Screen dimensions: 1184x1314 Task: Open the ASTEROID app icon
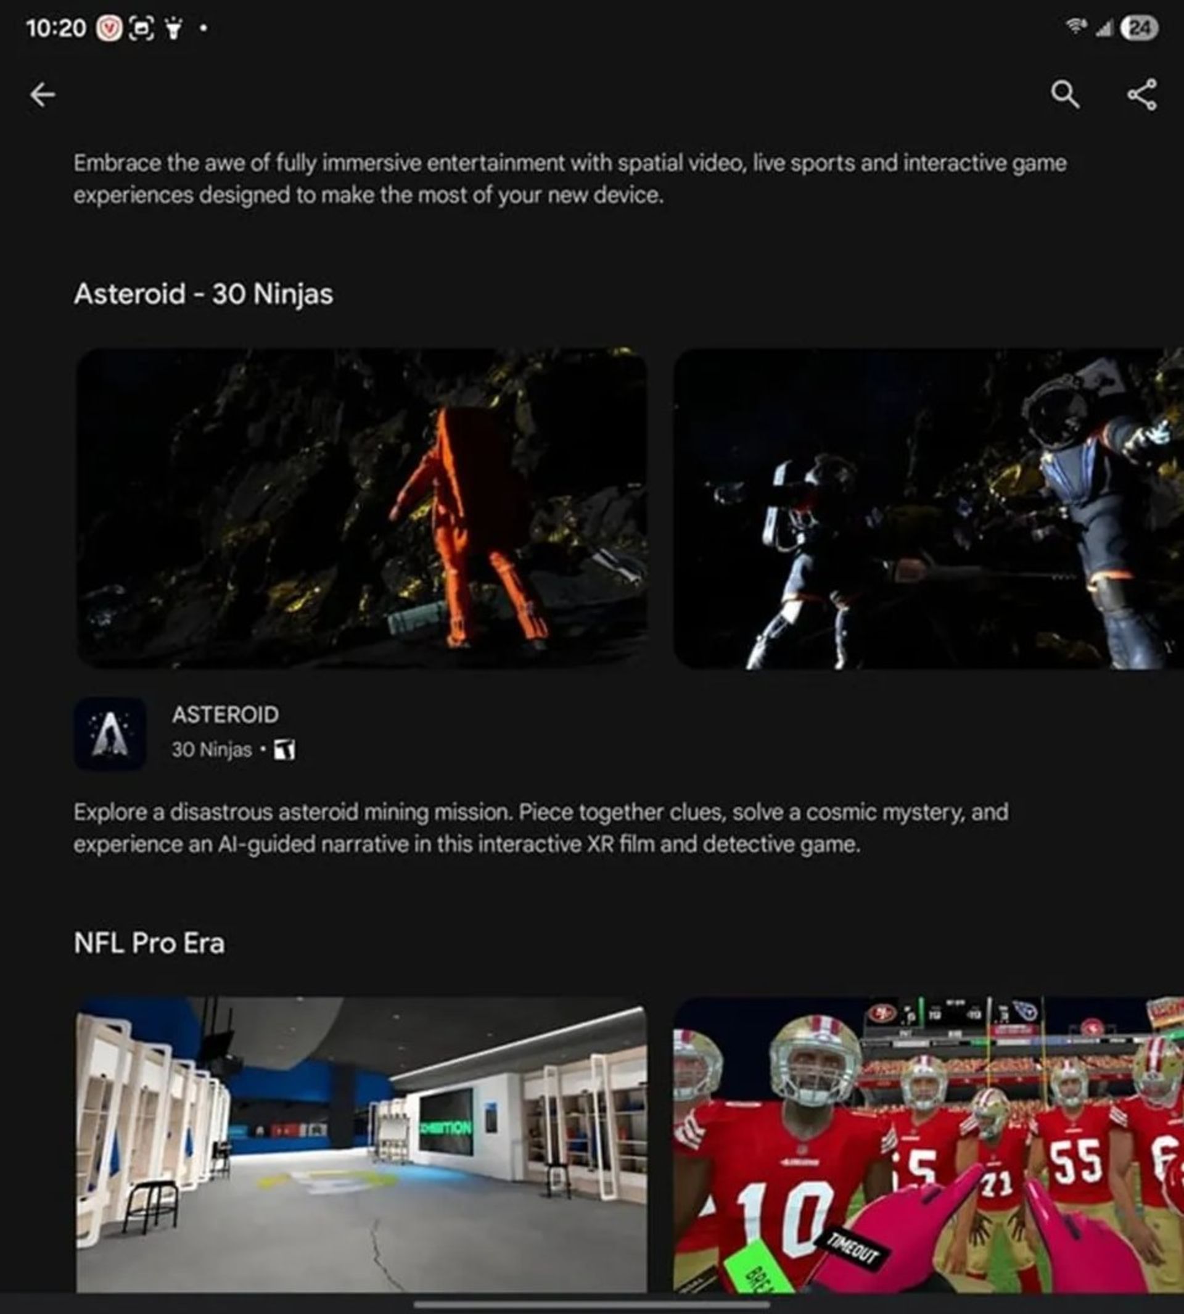click(110, 733)
